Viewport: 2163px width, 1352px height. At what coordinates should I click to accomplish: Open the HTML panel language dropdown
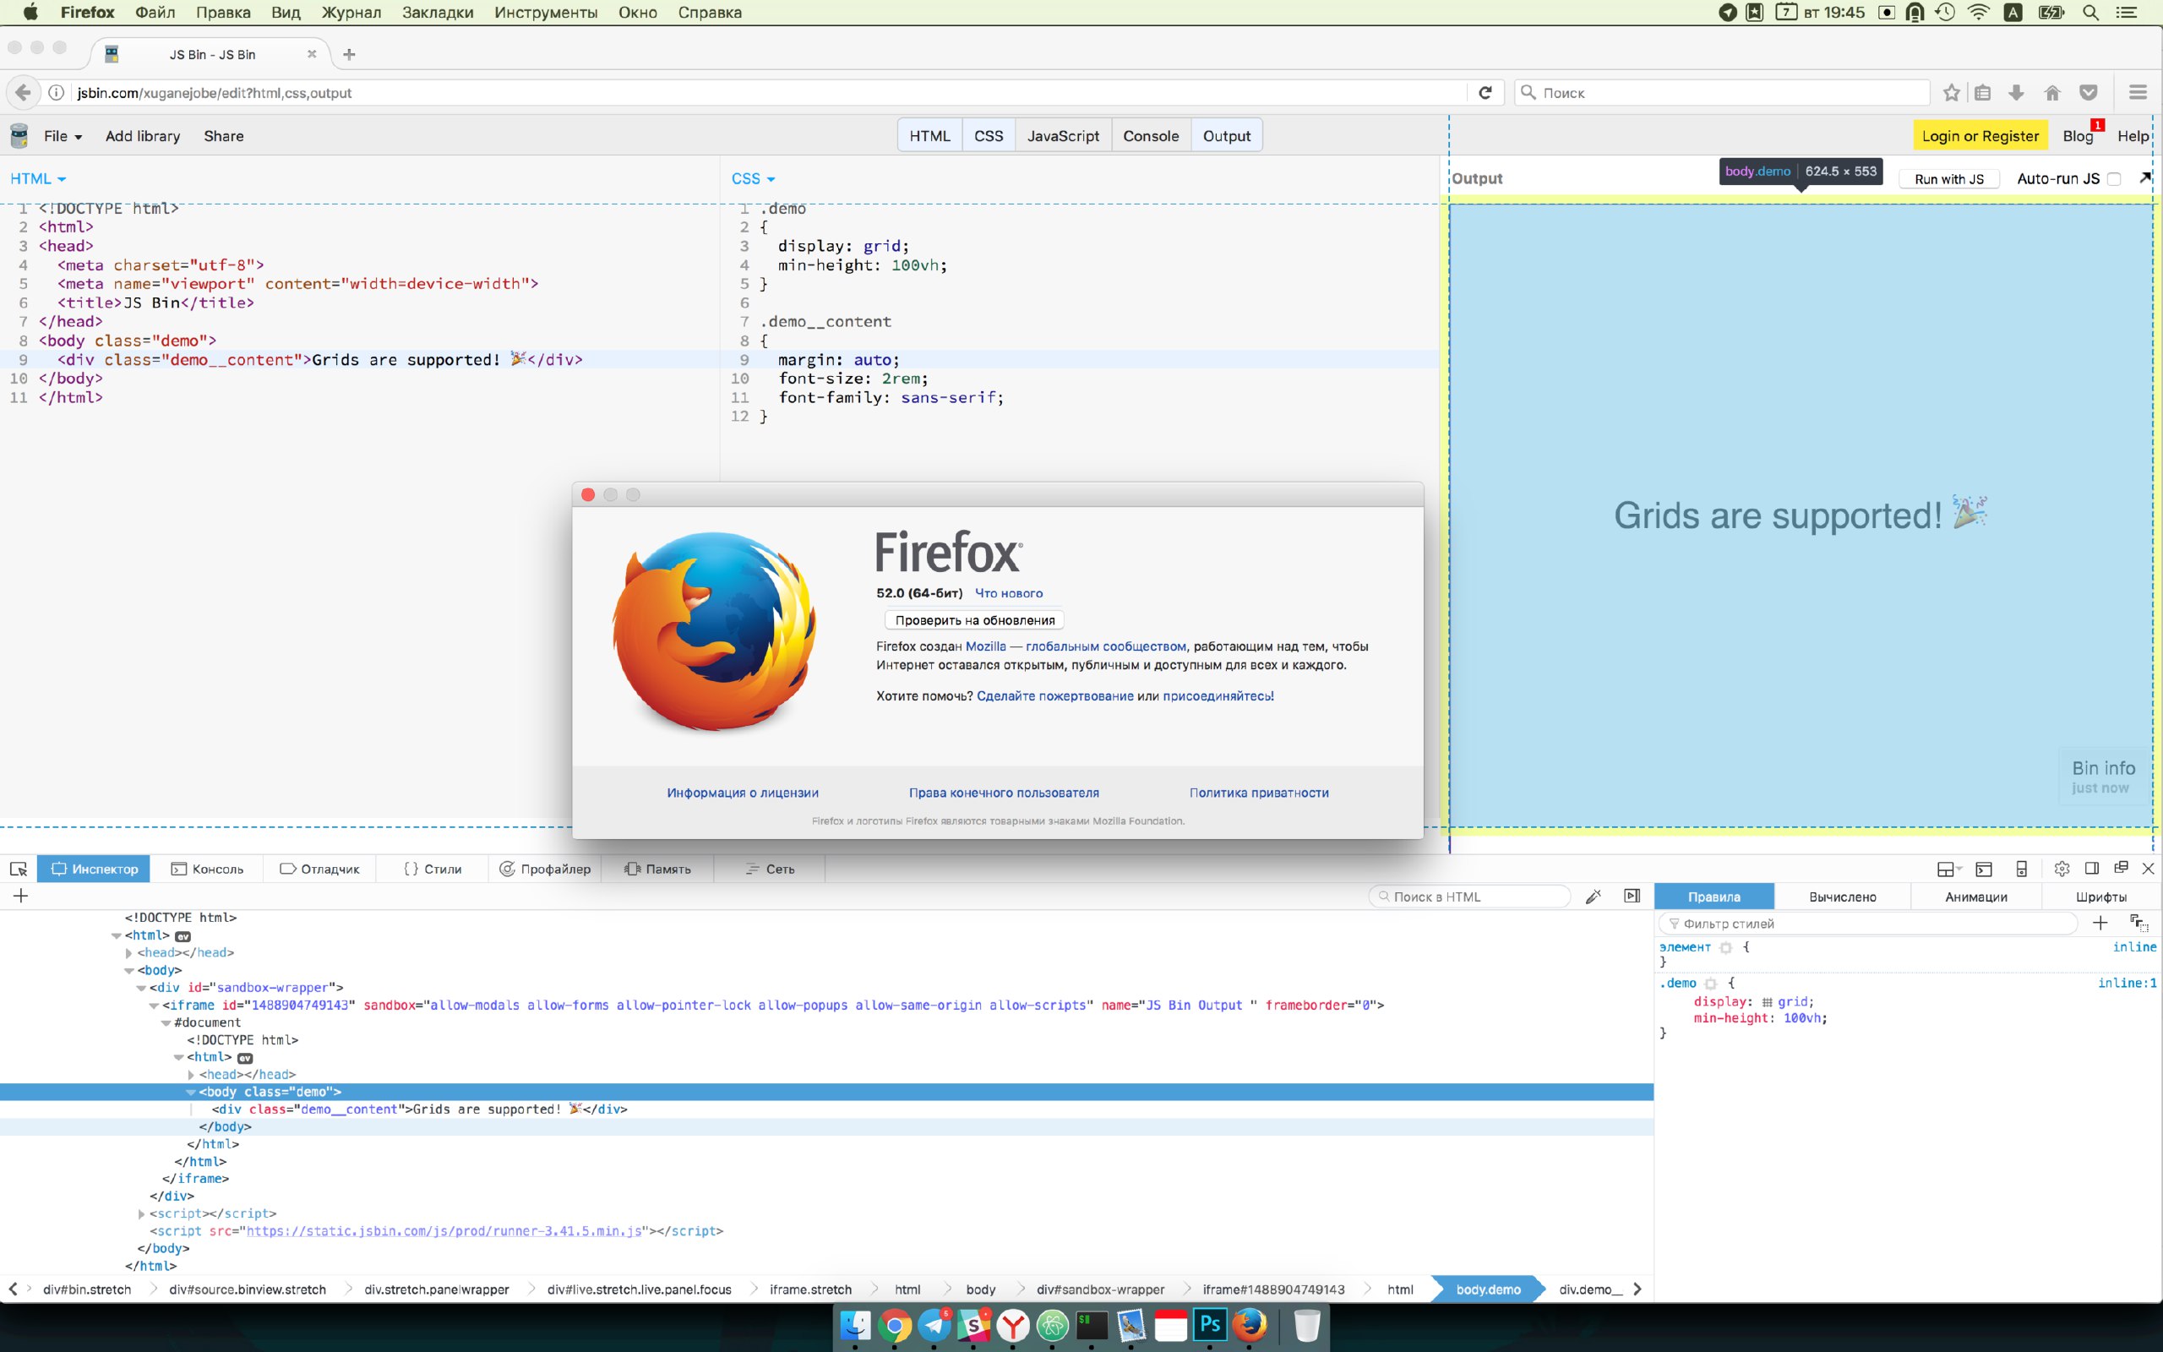pyautogui.click(x=37, y=179)
